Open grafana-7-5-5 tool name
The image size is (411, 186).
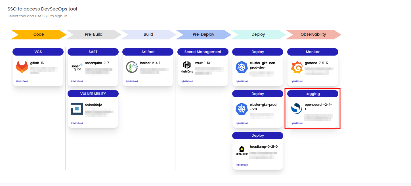pos(316,63)
